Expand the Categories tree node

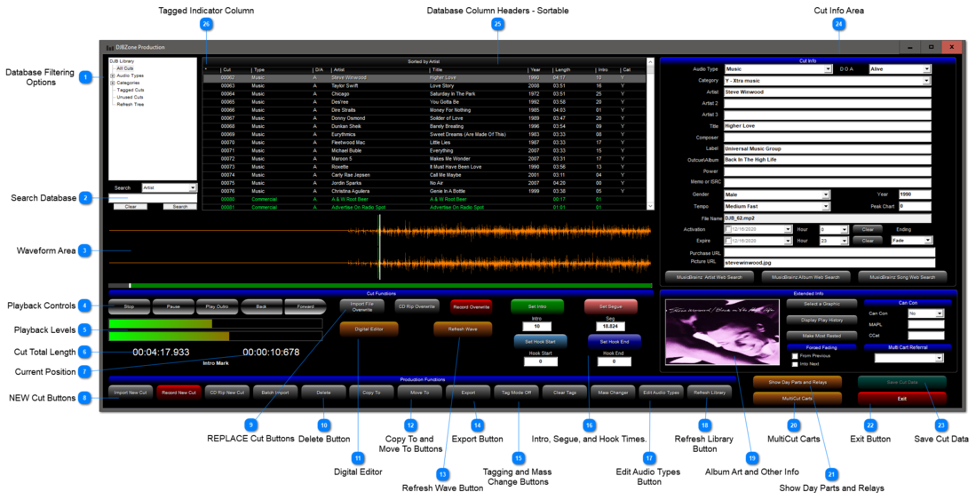[113, 83]
